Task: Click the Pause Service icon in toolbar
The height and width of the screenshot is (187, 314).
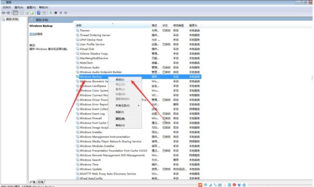Action: 61,13
